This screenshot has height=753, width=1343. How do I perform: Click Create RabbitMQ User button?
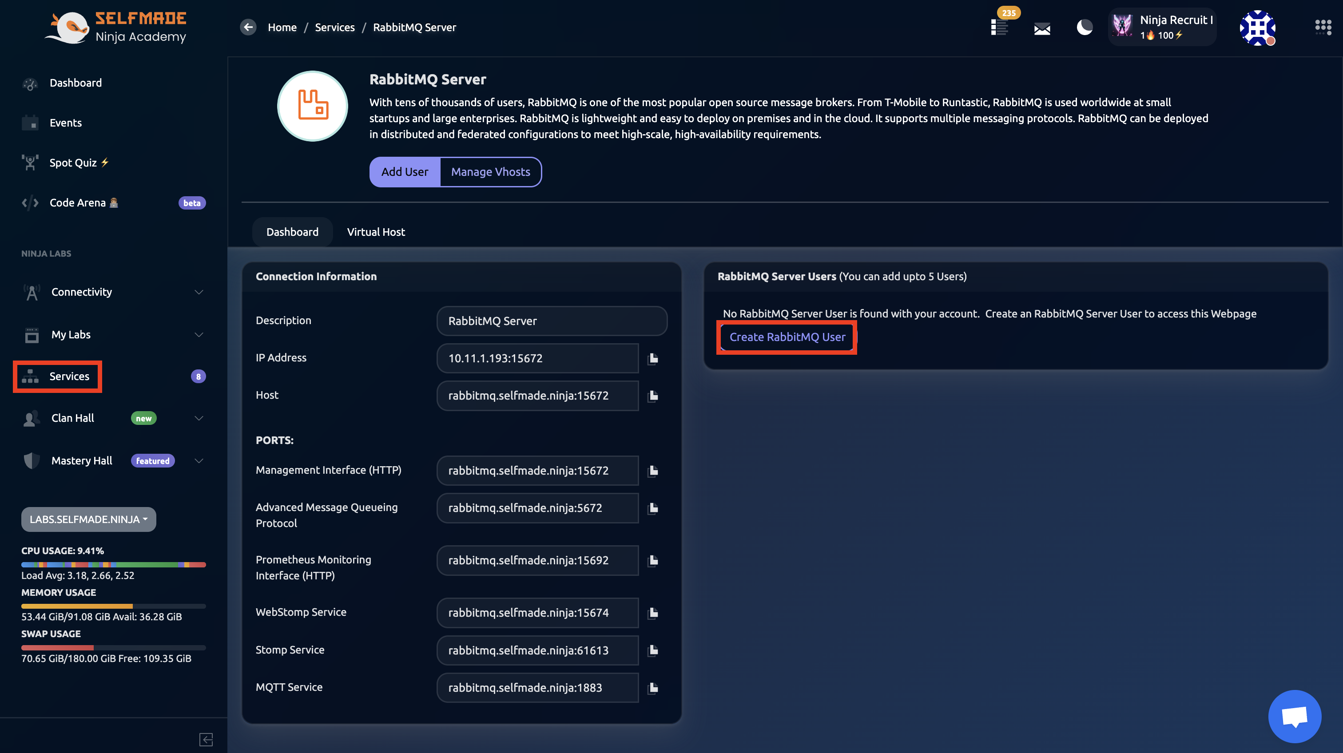(x=787, y=337)
